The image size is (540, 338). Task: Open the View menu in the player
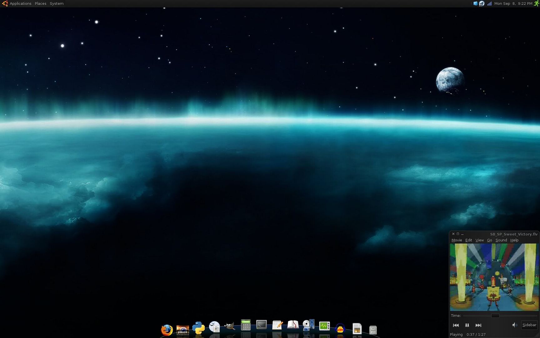coord(479,240)
